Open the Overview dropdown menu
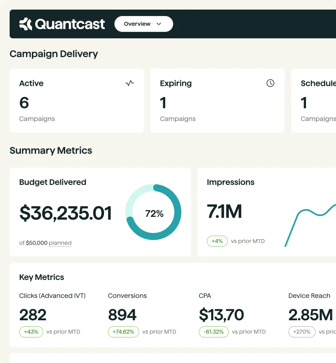Viewport: 336px width, 363px height. click(143, 24)
